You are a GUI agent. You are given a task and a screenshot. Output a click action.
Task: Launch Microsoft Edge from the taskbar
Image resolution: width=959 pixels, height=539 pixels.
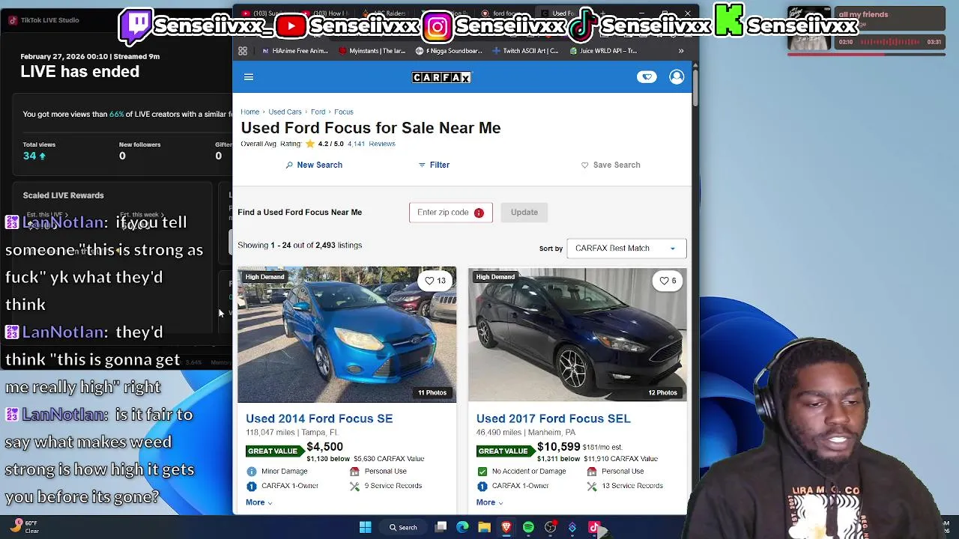click(462, 528)
